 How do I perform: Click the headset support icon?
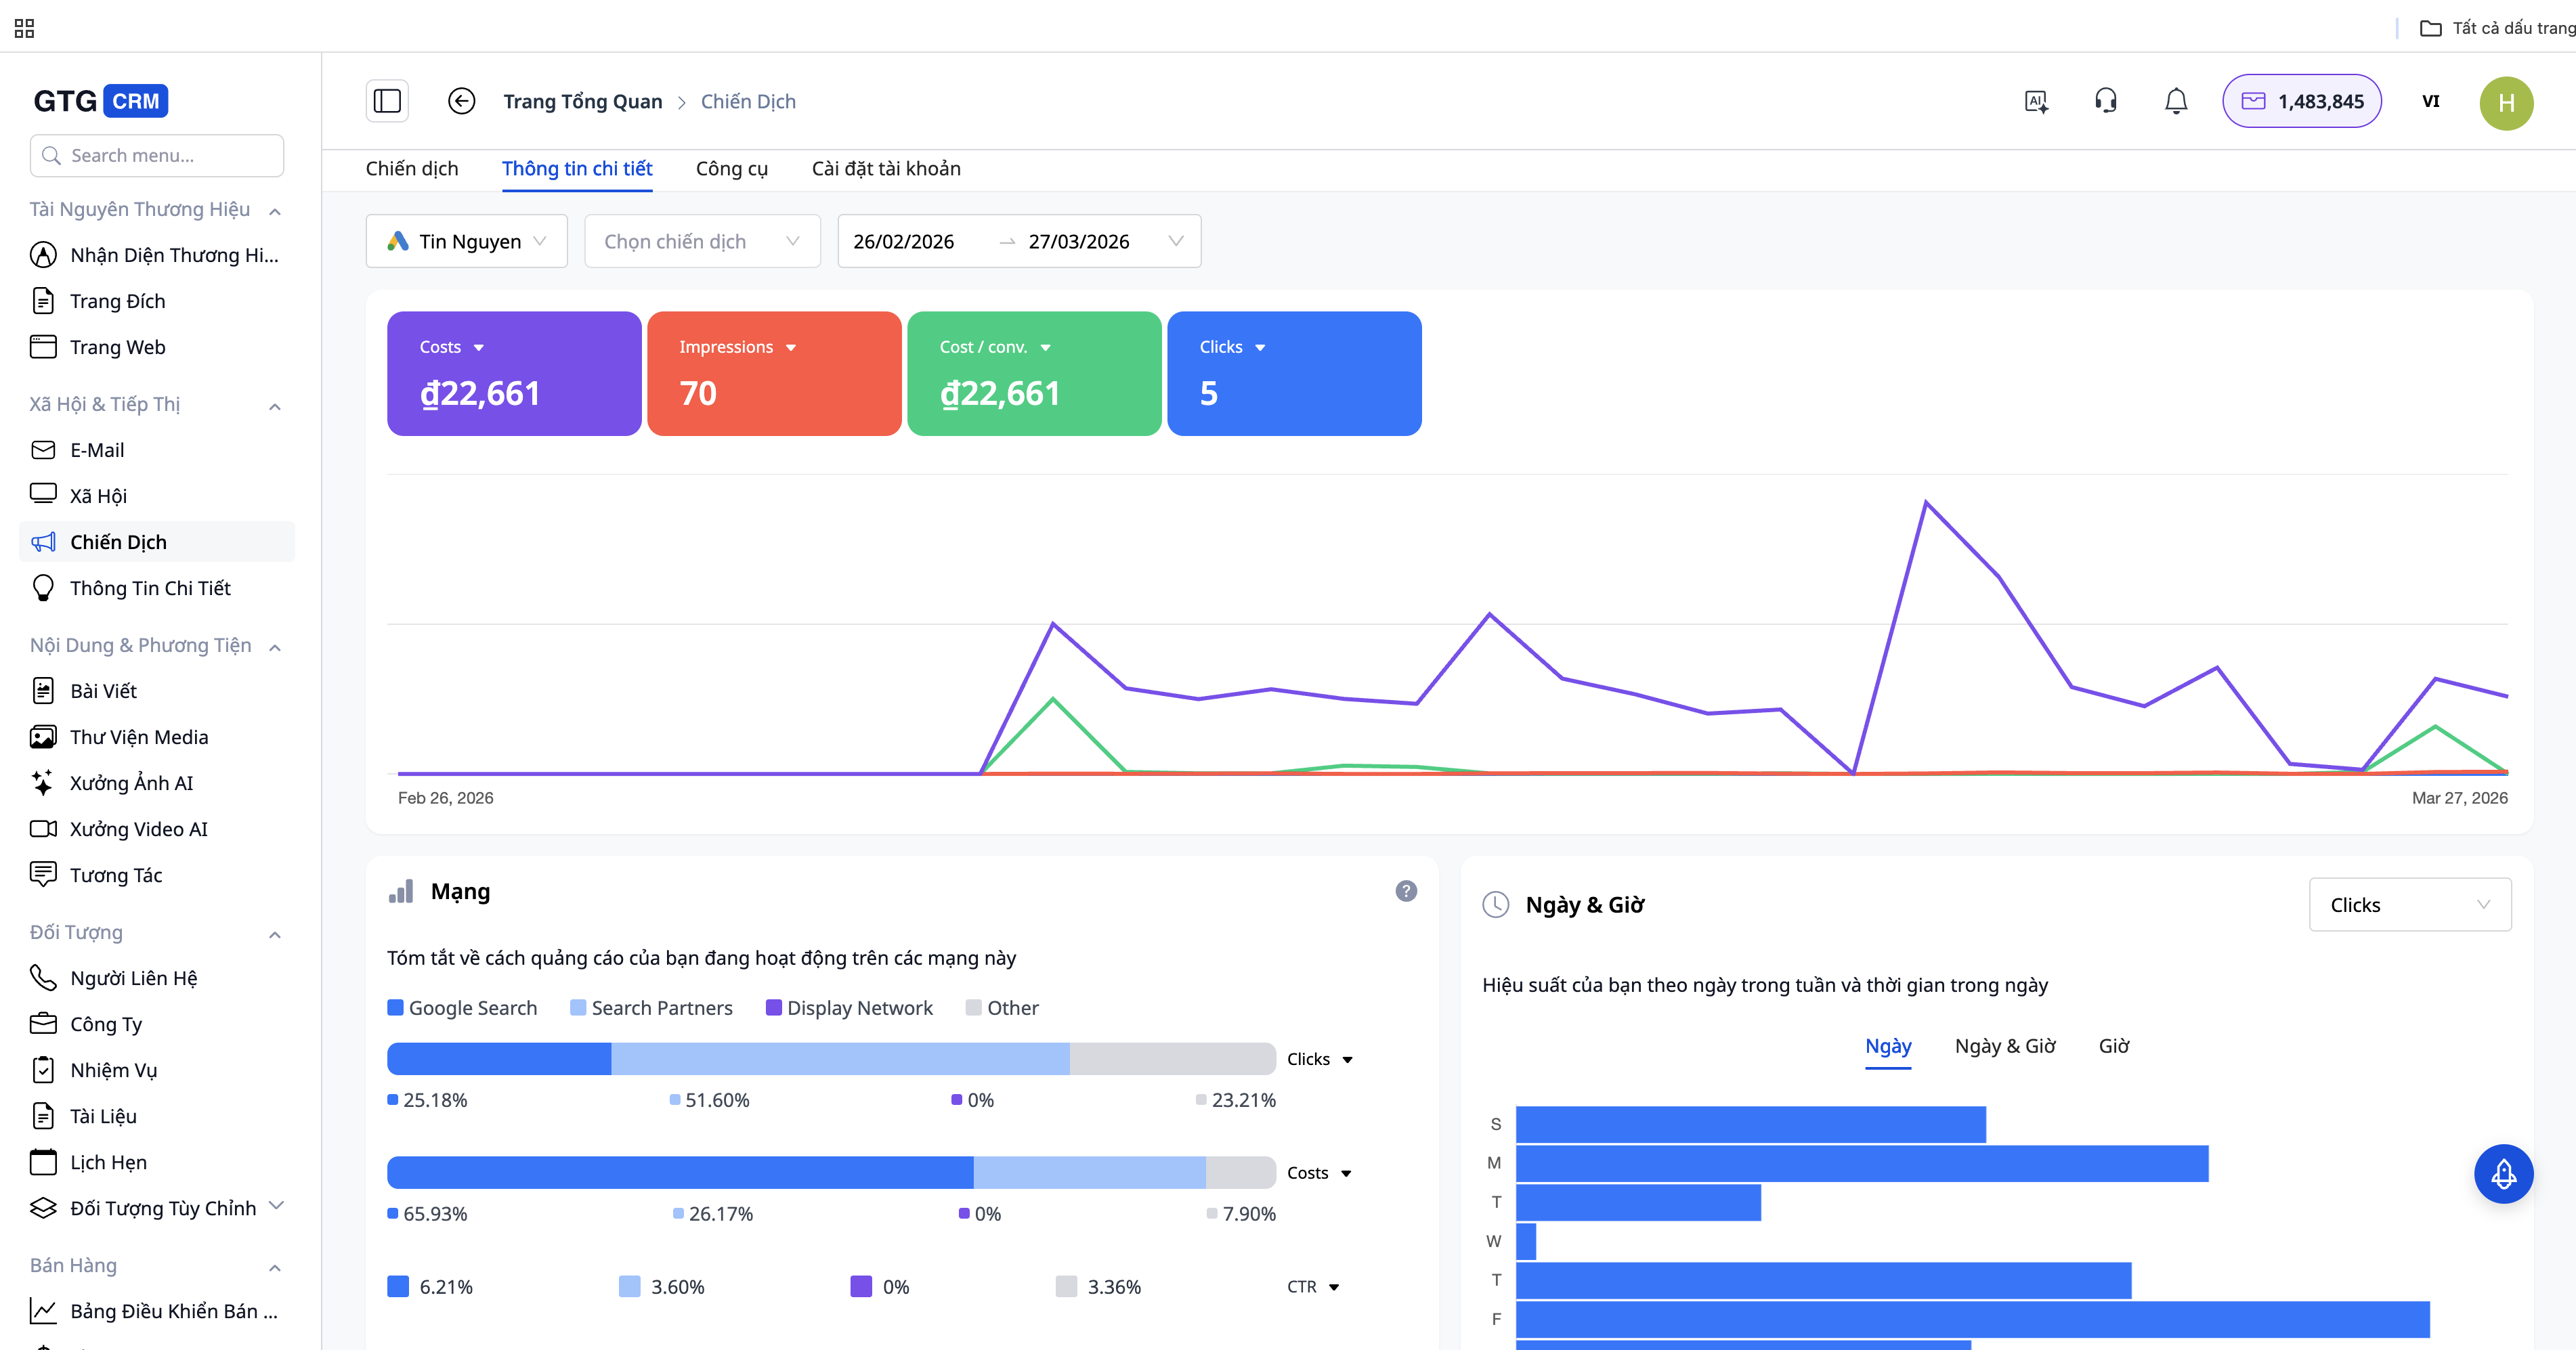click(x=2106, y=101)
